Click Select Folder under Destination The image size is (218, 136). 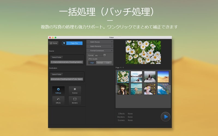pyautogui.click(x=57, y=74)
